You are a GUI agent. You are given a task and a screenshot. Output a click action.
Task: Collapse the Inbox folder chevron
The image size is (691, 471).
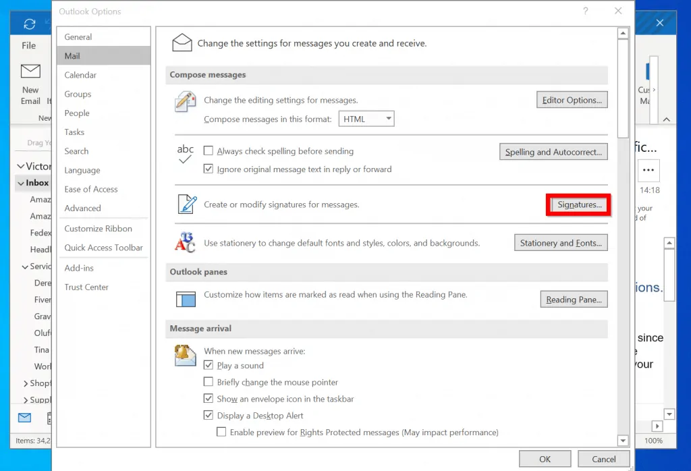[21, 183]
